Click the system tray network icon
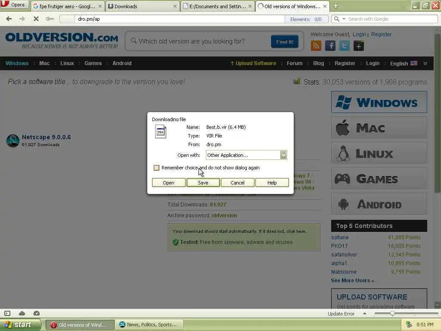 [409, 325]
